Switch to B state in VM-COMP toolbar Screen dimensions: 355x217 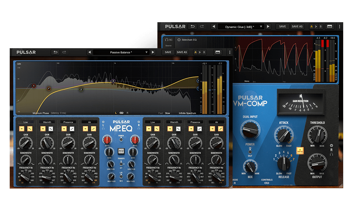[320, 26]
